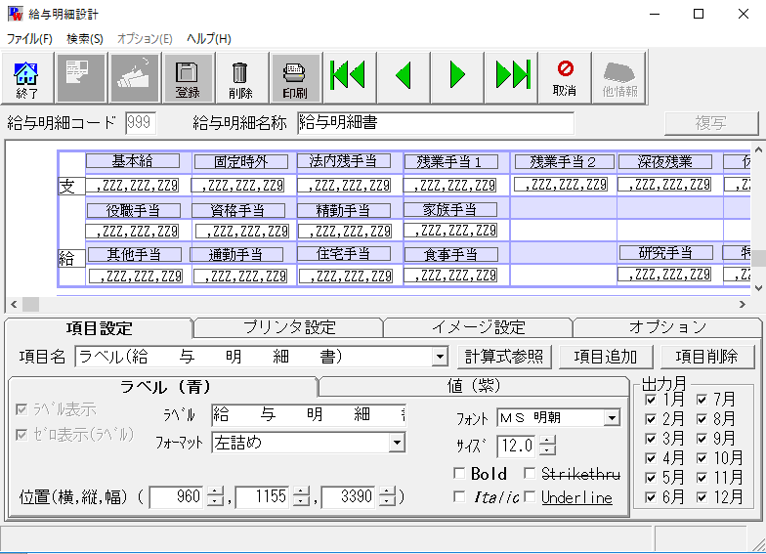Image resolution: width=766 pixels, height=554 pixels.
Task: Open the フォント MS 明朝 dropdown
Action: point(612,418)
